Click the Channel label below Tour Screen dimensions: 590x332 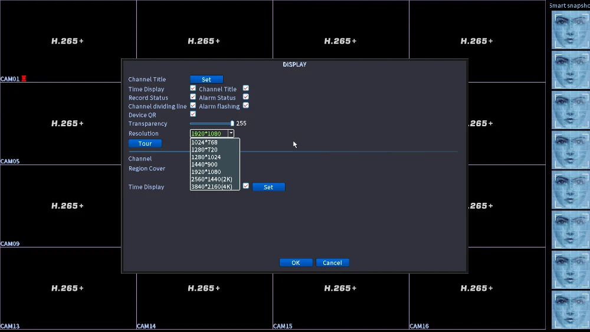pyautogui.click(x=140, y=159)
